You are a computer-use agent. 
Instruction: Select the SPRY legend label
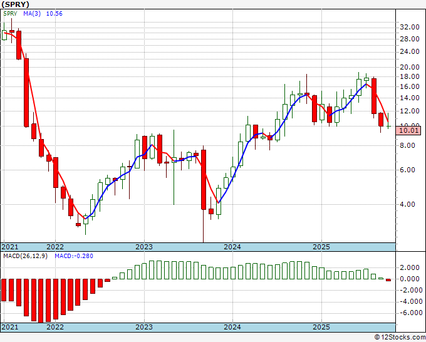coord(10,14)
